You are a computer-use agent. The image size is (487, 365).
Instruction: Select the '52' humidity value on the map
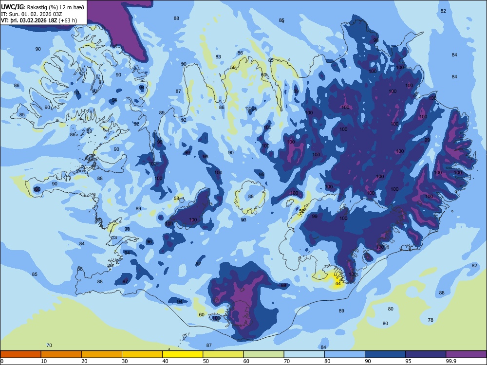[x=301, y=211]
